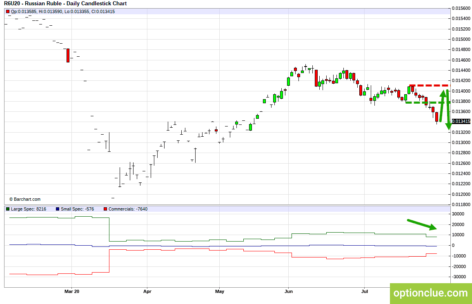
Task: Click the large red candle near Mar 20
Action: [68, 55]
